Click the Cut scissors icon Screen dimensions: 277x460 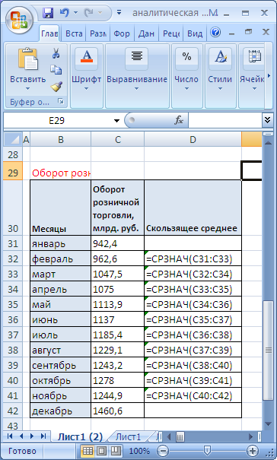[x=56, y=53]
